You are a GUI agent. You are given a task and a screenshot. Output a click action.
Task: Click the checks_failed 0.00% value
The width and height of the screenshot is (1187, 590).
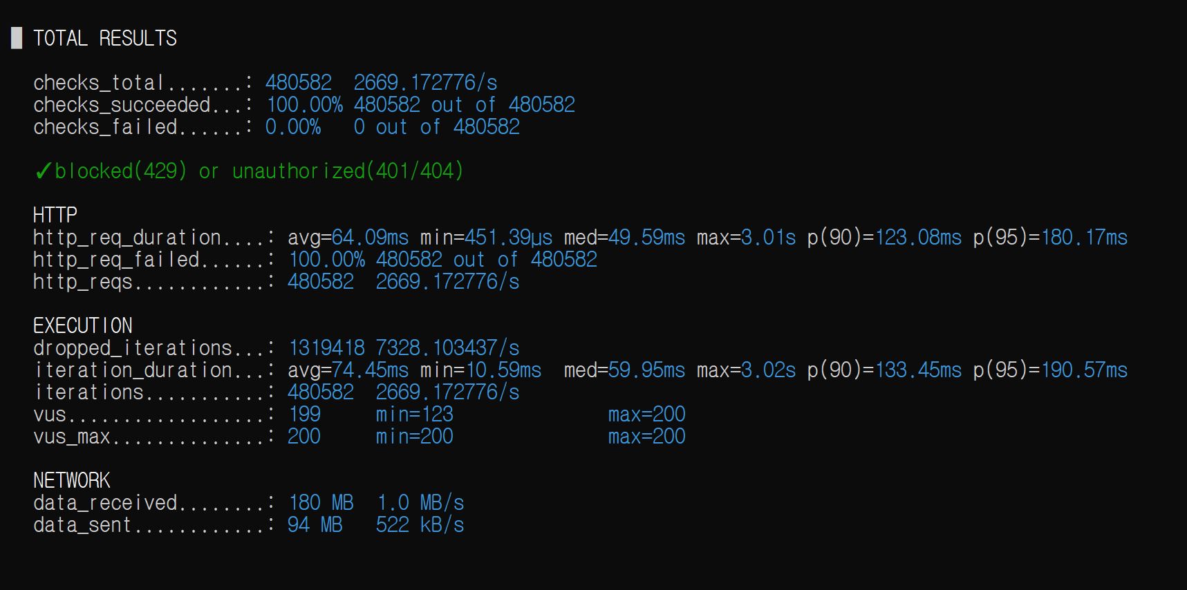[293, 127]
